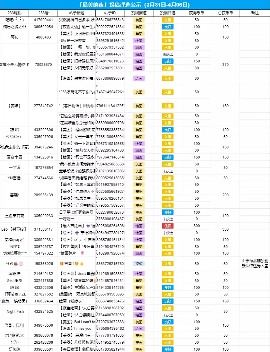Select post title 【美图】But i can't to
The width and height of the screenshot is (270, 352).
tap(77, 322)
